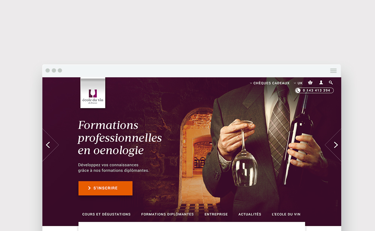This screenshot has height=231, width=375.
Task: Click the S'inscrire orange button
Action: pos(105,188)
